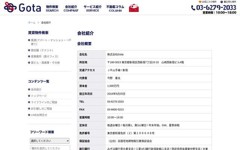Screen dimensions: 240x150
Task: Click コンテンツ一覧 sidebar heading
Action: pos(39,81)
